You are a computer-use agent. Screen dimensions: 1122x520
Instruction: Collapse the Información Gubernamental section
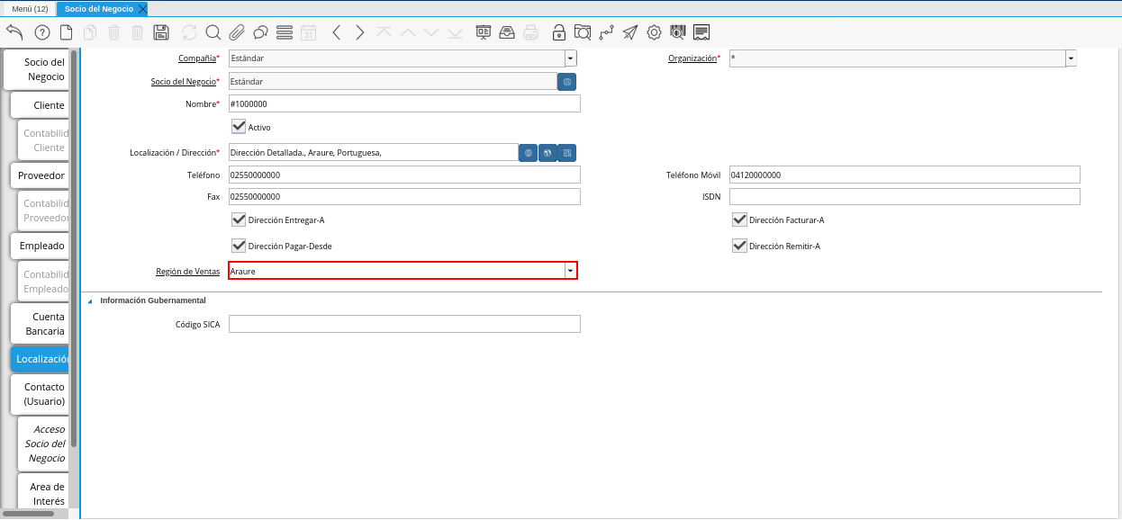[89, 301]
